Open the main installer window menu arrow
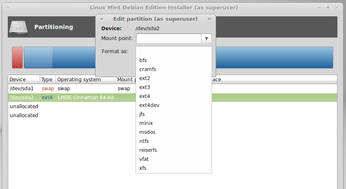 click(x=8, y=8)
